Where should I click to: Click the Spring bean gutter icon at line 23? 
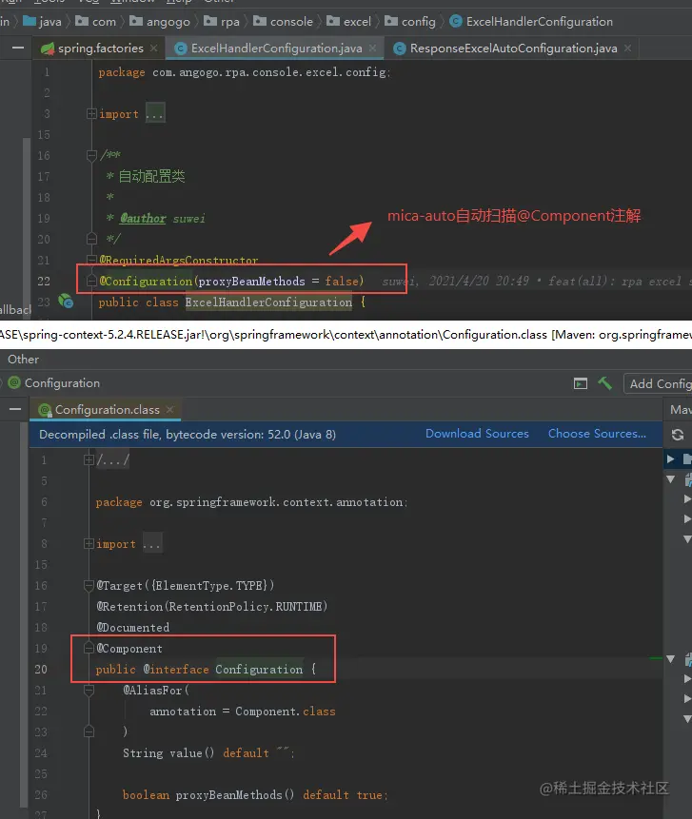(x=66, y=301)
